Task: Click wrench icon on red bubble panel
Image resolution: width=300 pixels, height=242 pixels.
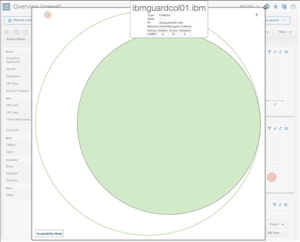Action: pyautogui.click(x=275, y=129)
